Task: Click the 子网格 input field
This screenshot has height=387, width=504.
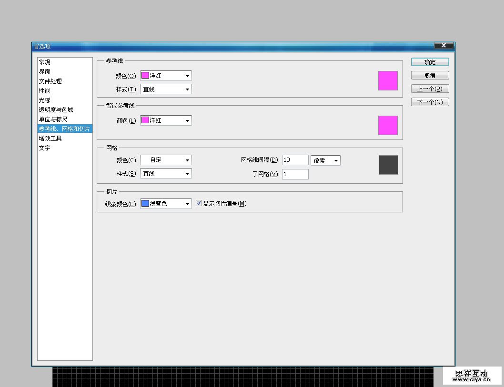Action: 295,174
